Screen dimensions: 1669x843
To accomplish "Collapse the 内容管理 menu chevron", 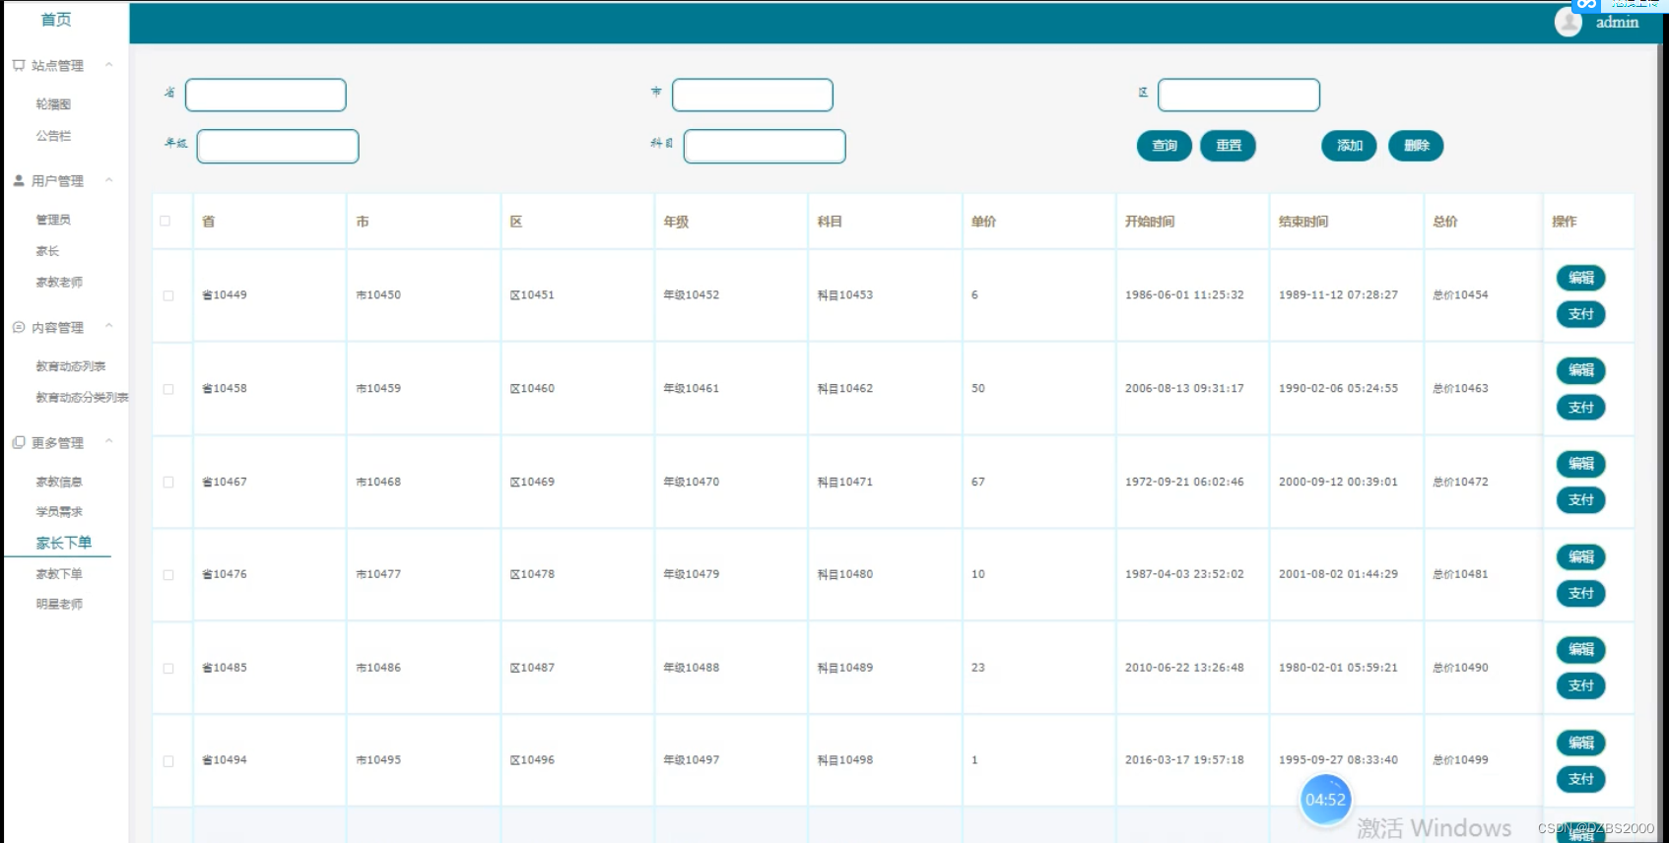I will 109,326.
